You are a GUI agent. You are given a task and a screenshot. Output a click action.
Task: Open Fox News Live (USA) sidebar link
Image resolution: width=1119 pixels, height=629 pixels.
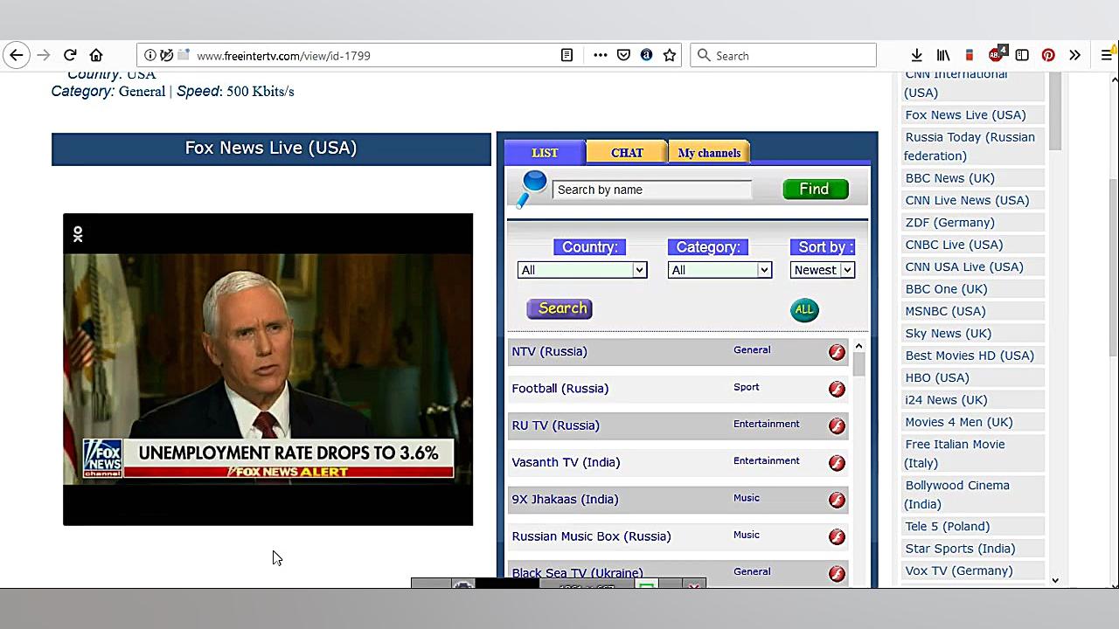pyautogui.click(x=965, y=114)
